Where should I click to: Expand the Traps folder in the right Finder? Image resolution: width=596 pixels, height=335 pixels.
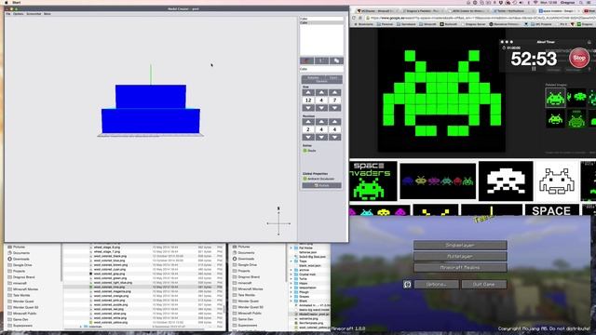pos(291,261)
